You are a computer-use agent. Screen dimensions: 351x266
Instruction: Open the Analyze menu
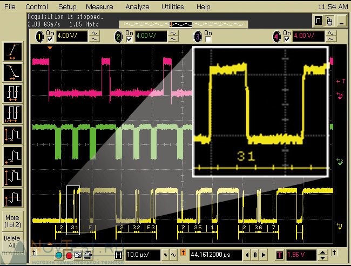[x=137, y=7]
